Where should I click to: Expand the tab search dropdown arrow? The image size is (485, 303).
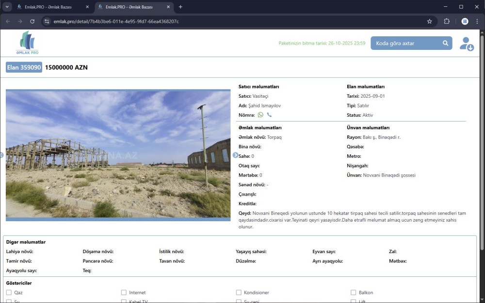pos(7,7)
